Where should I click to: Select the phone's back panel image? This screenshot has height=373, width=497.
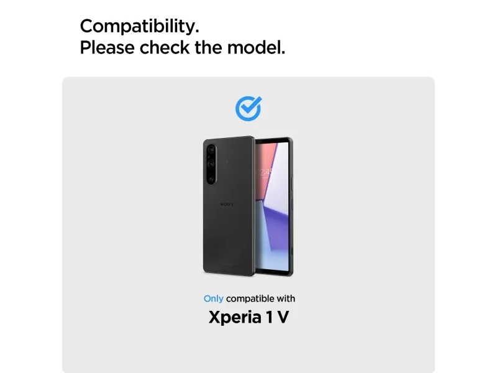point(229,206)
